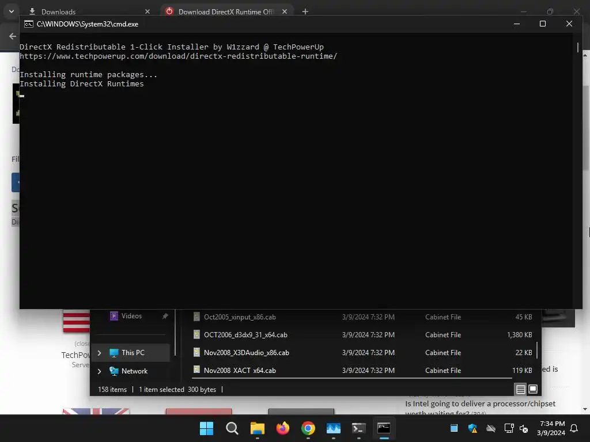Expand This PC tree node
590x442 pixels.
click(99, 353)
